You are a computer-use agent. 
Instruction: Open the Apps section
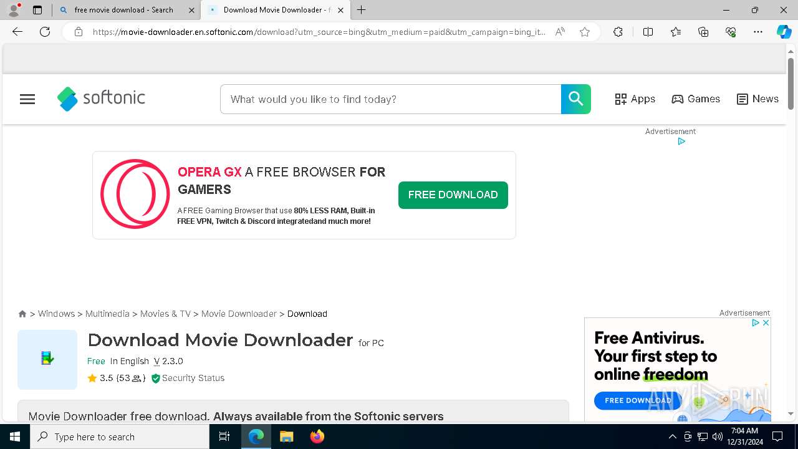coord(635,99)
